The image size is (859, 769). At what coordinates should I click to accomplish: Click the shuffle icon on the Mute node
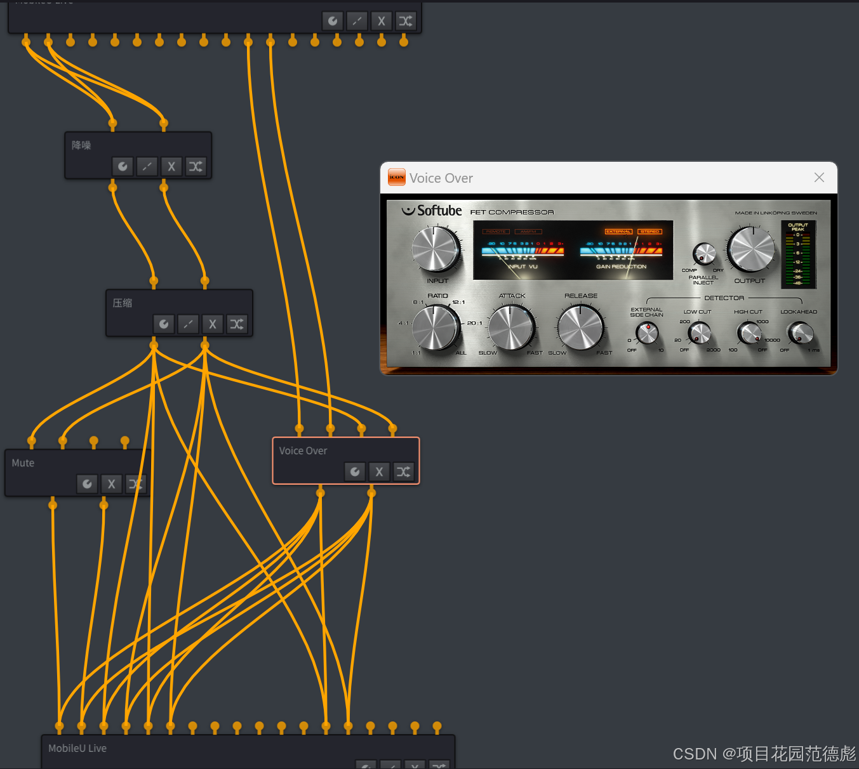click(x=136, y=484)
